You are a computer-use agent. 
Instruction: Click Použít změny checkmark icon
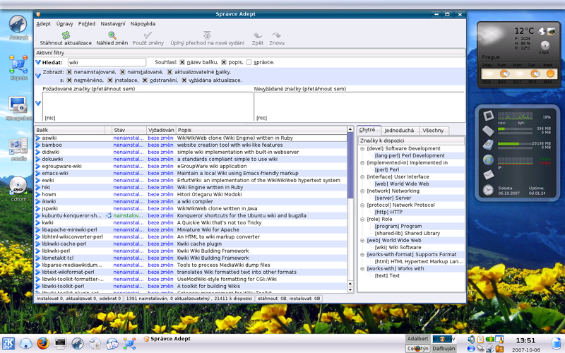click(148, 35)
